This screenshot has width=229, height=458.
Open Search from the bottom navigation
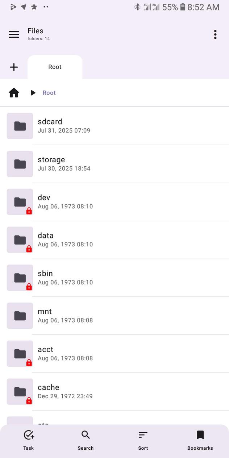point(86,439)
